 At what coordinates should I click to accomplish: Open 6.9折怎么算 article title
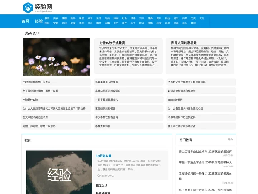pyautogui.click(x=104, y=156)
